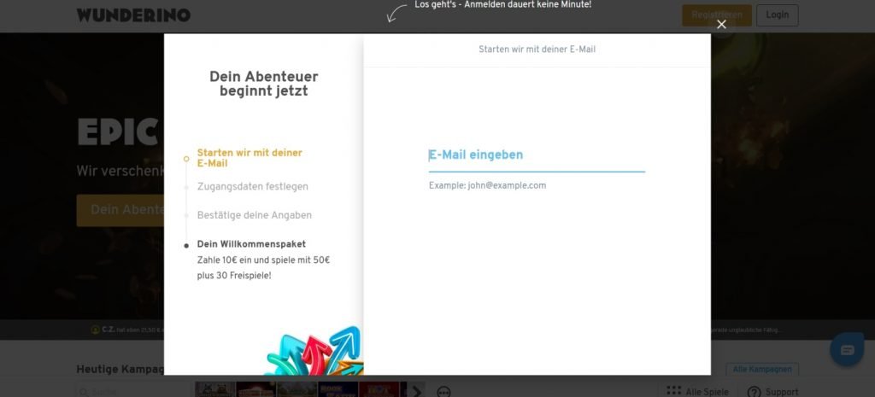Select the 'Bestätige deine Angaben' step

(x=254, y=215)
